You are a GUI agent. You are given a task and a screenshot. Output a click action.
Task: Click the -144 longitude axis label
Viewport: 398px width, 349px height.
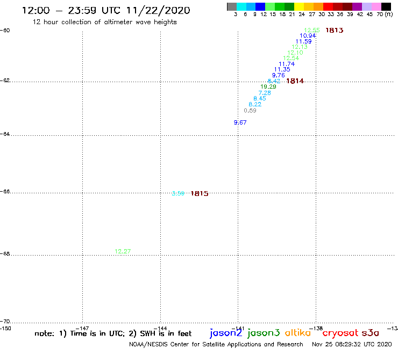click(x=160, y=329)
